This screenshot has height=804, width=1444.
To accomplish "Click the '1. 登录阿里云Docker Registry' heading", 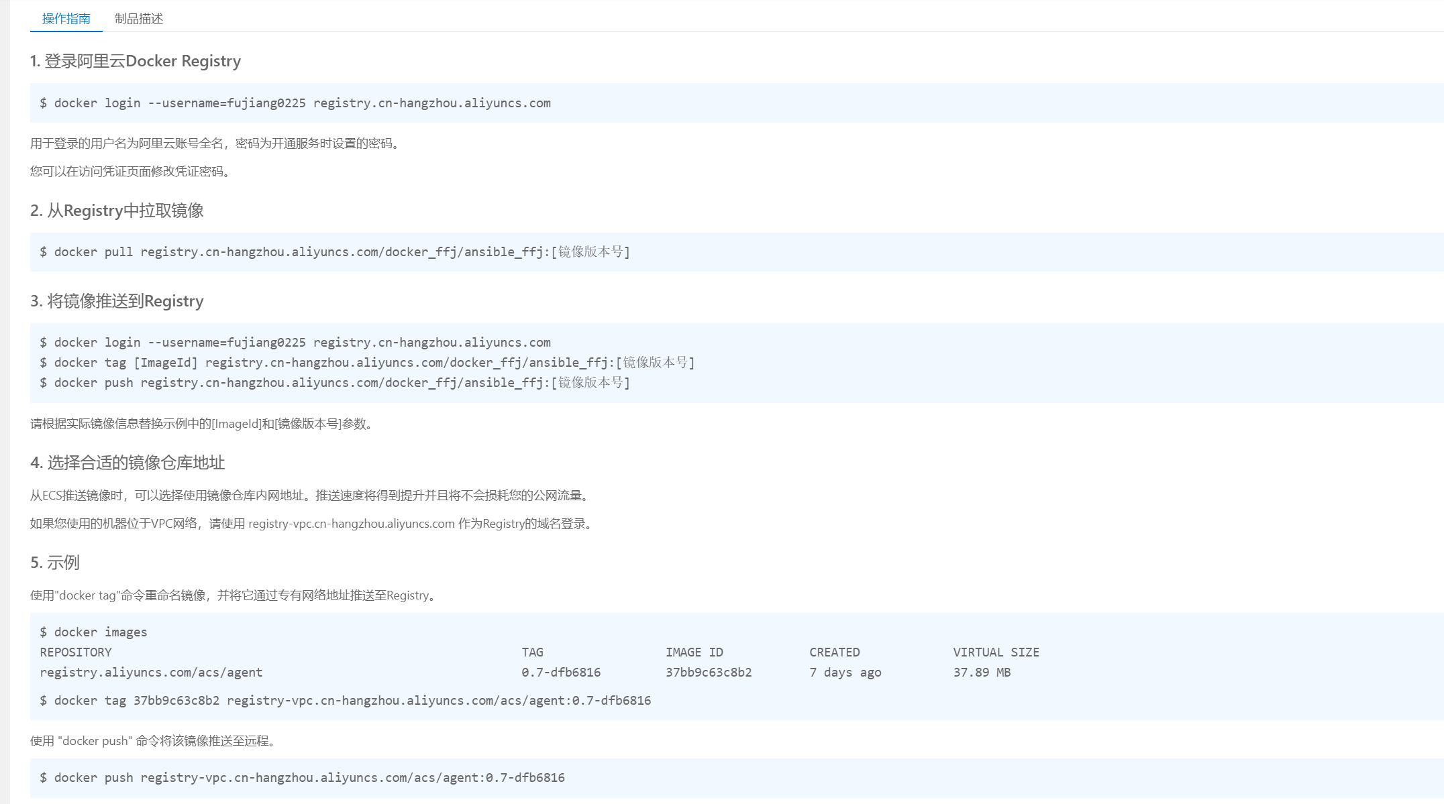I will pos(136,61).
